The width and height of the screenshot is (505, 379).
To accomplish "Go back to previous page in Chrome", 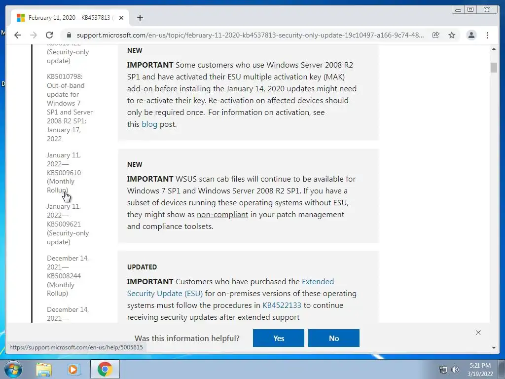I will (x=18, y=35).
